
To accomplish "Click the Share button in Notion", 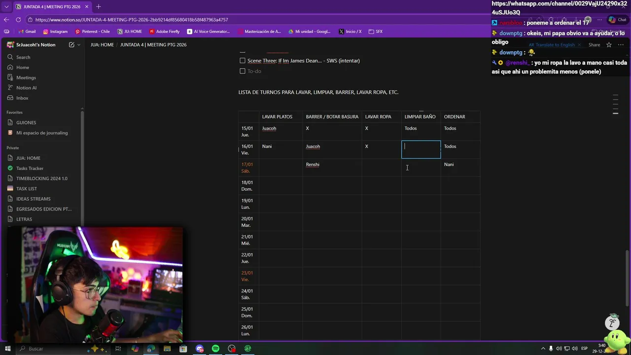I will [x=595, y=45].
